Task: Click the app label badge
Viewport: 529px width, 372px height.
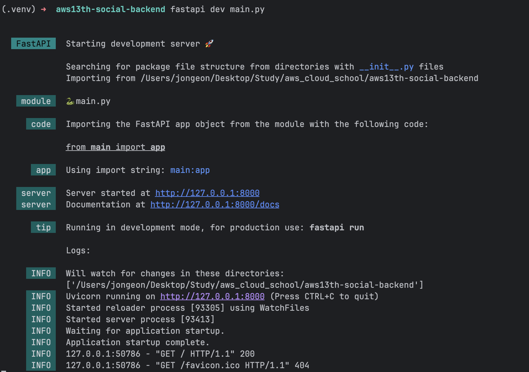Action: (x=43, y=170)
